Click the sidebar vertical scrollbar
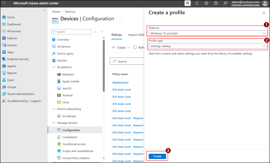The width and height of the screenshot is (270, 163). click(104, 66)
